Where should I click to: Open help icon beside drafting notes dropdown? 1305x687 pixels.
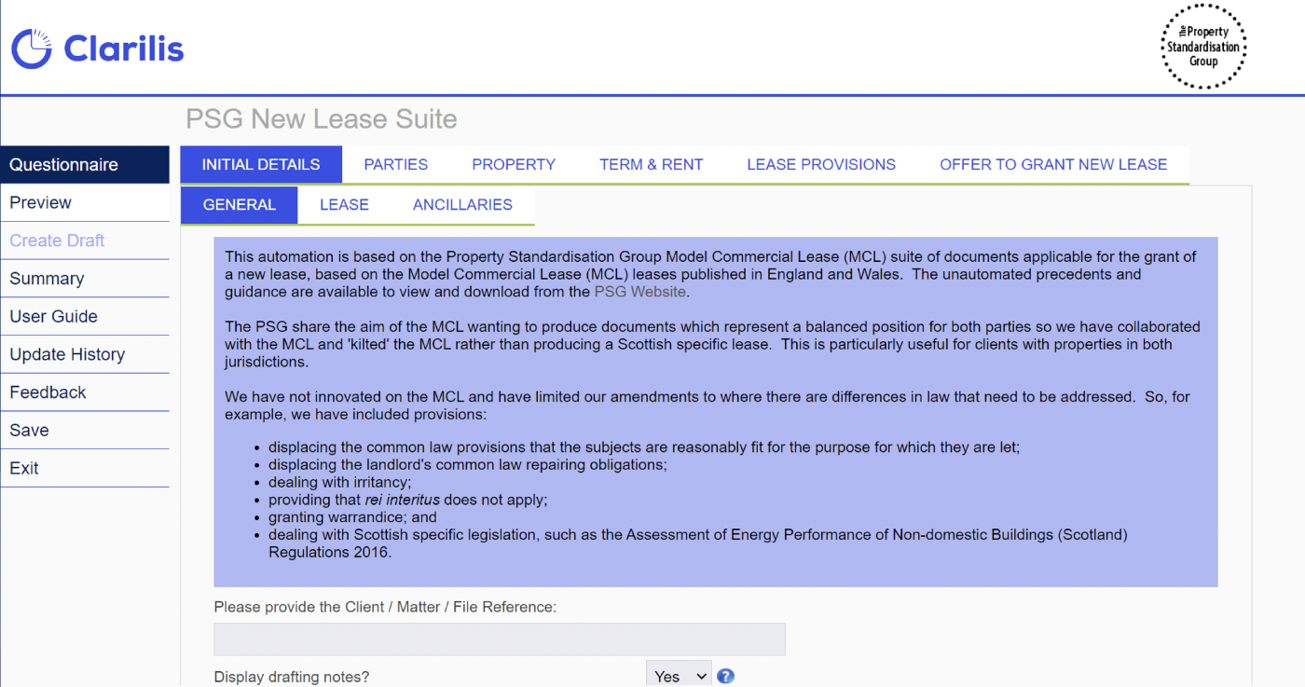[726, 677]
